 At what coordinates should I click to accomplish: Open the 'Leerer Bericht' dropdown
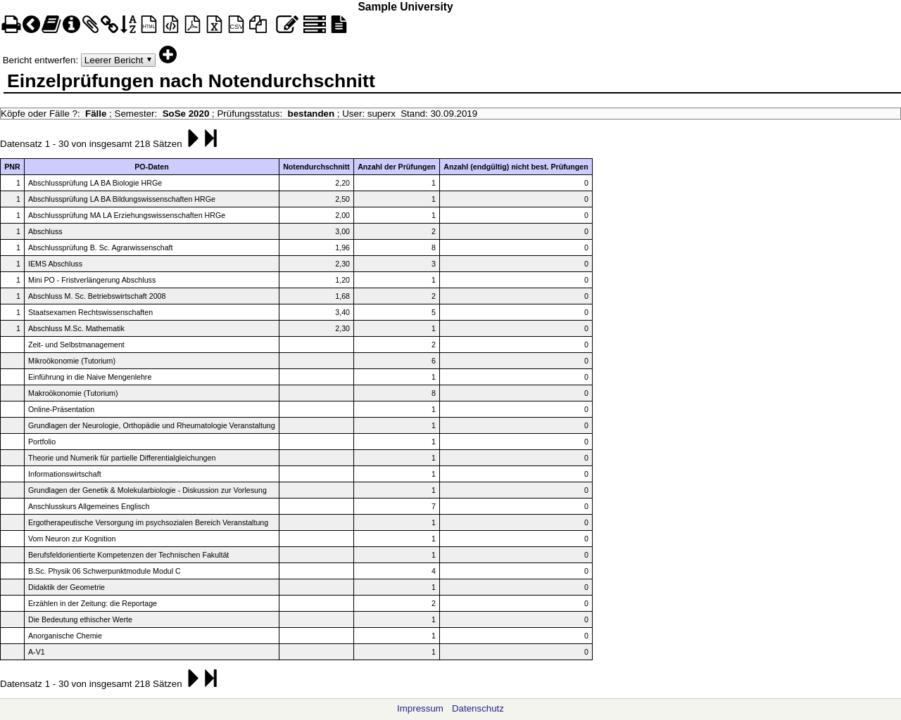pos(118,60)
